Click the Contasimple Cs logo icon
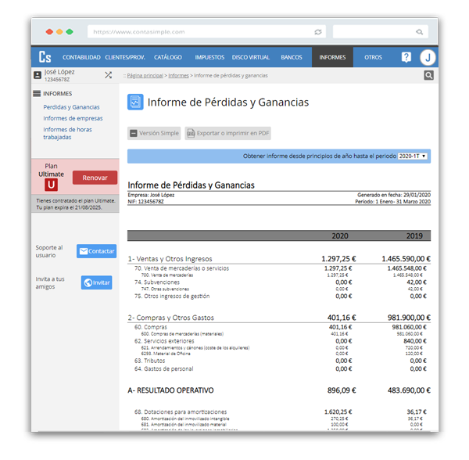Screen dimensions: 469x460 [45, 57]
